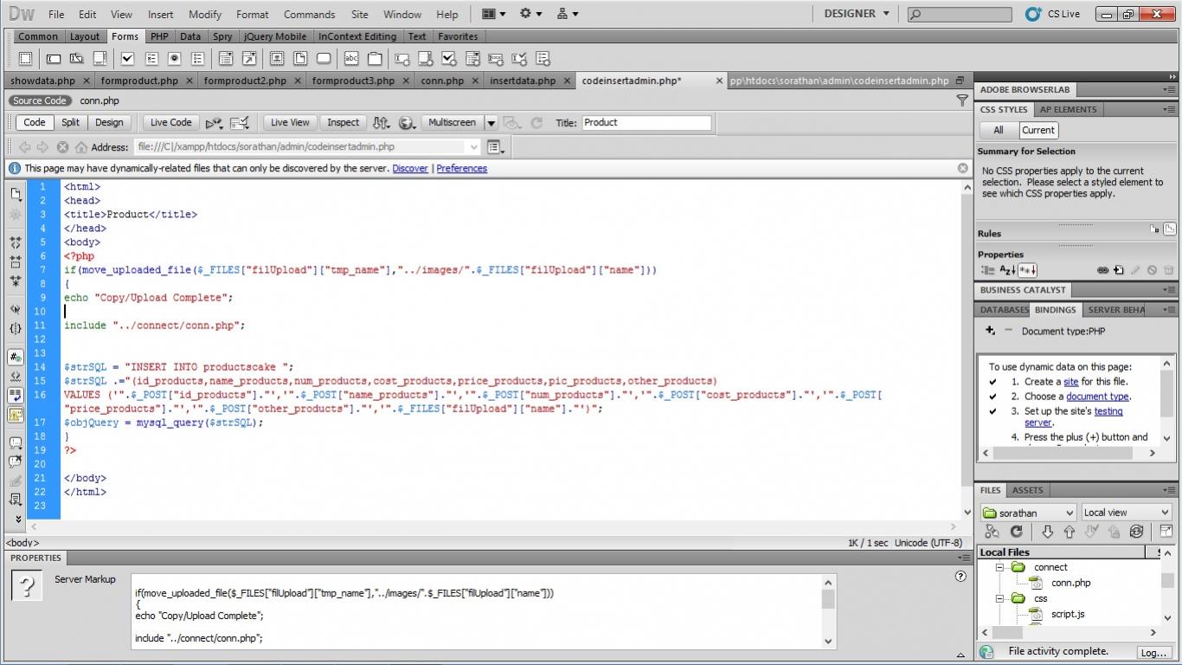The width and height of the screenshot is (1182, 665).
Task: Switch to Code view
Action: 35,123
